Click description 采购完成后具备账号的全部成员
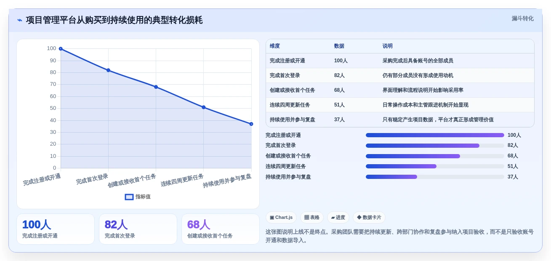The image size is (551, 261). click(x=418, y=61)
